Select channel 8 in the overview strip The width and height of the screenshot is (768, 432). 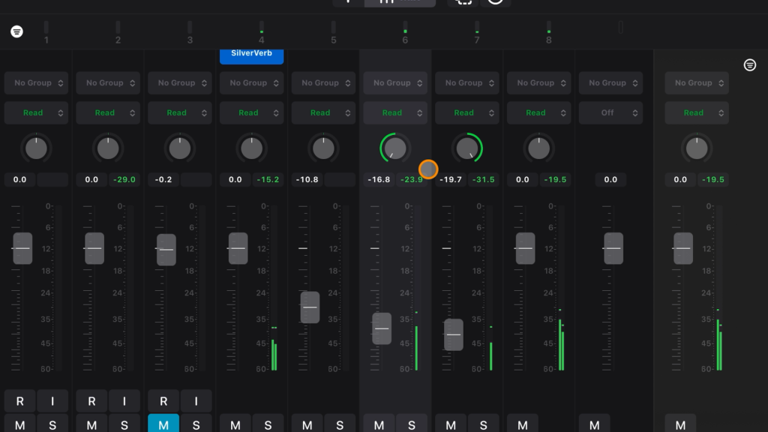point(549,31)
